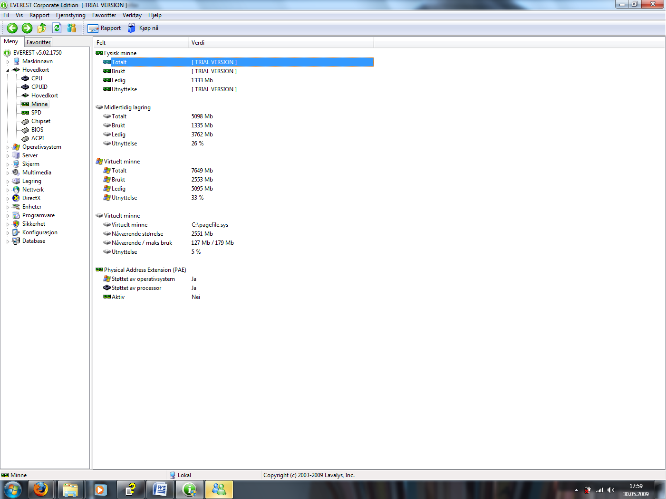Go up one level with Up arrow icon
The image size is (666, 499).
[x=42, y=28]
